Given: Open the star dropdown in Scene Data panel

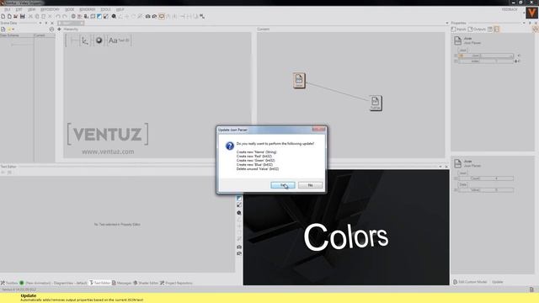Looking at the screenshot, I should [x=11, y=29].
